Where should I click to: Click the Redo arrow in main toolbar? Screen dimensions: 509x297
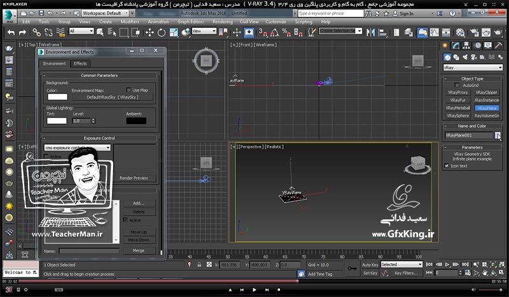pyautogui.click(x=22, y=32)
